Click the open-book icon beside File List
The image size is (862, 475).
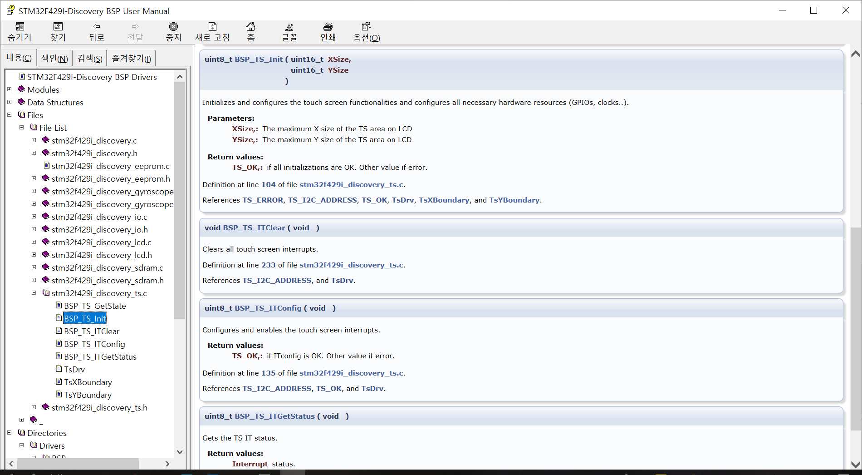[34, 127]
